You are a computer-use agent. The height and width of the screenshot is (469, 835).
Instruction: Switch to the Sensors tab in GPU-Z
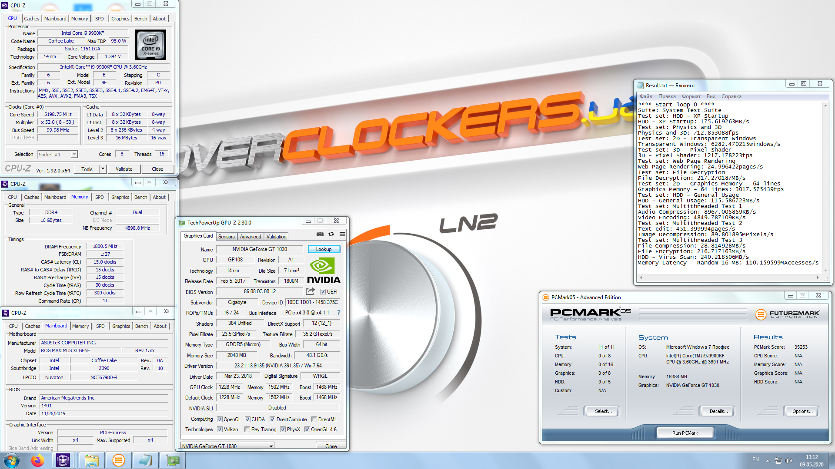226,237
